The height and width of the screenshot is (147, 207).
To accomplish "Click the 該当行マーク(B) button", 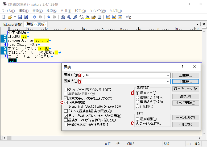I will (x=186, y=89).
